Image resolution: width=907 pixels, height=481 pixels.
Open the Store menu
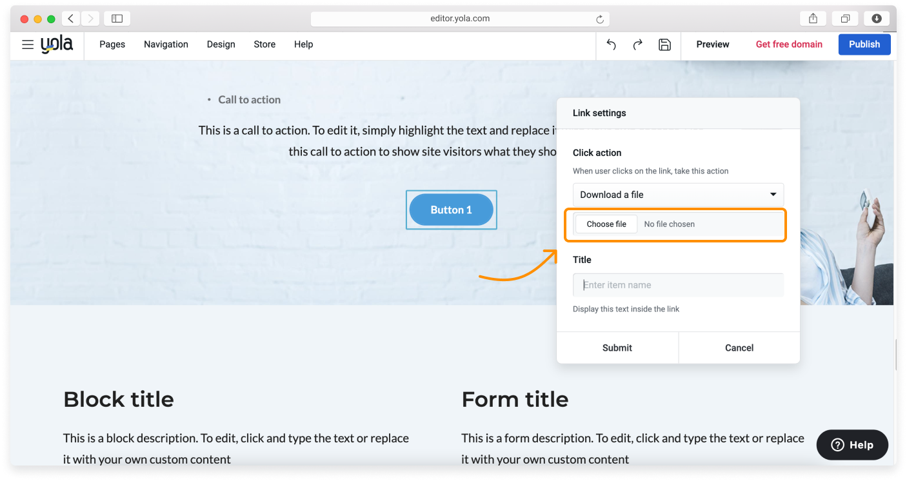(264, 44)
